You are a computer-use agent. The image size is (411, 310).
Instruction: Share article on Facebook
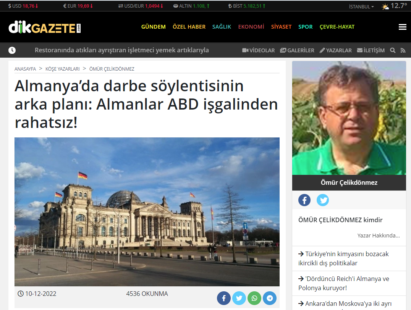click(x=224, y=298)
